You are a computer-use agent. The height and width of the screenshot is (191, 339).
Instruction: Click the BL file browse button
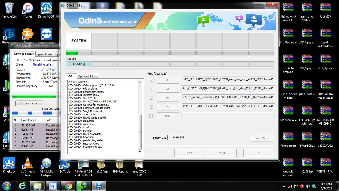point(168,80)
